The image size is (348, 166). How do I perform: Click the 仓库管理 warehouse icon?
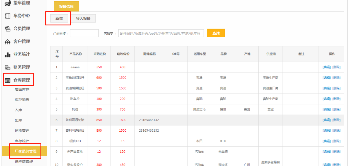pos(8,80)
